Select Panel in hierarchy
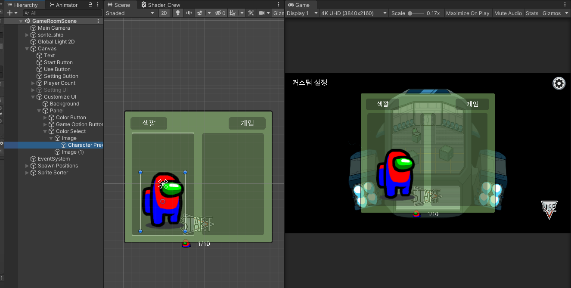This screenshot has width=571, height=288. [x=56, y=111]
